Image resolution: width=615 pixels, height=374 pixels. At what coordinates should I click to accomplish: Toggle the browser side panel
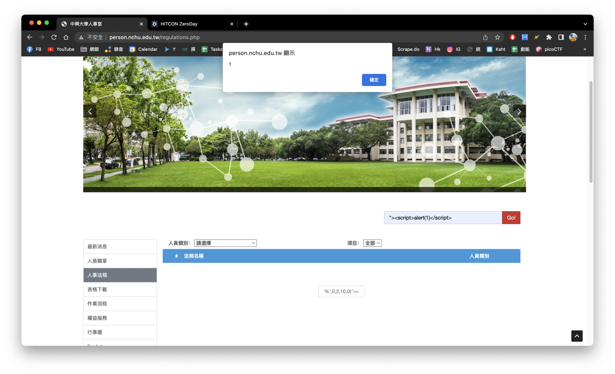(561, 37)
